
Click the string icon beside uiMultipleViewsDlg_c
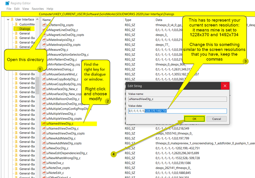44,114
